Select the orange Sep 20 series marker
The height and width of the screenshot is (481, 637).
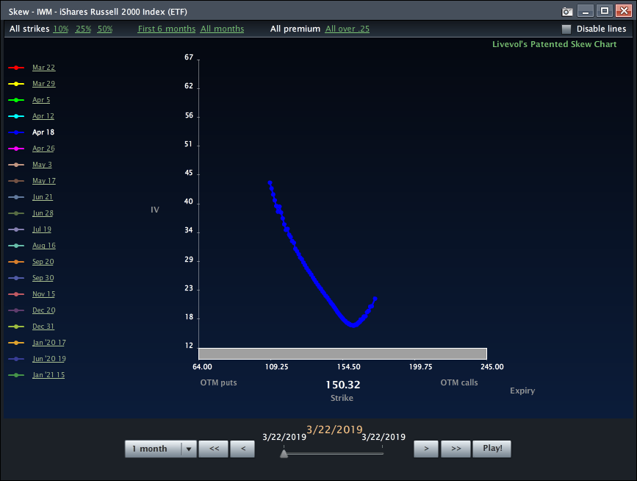tap(16, 261)
